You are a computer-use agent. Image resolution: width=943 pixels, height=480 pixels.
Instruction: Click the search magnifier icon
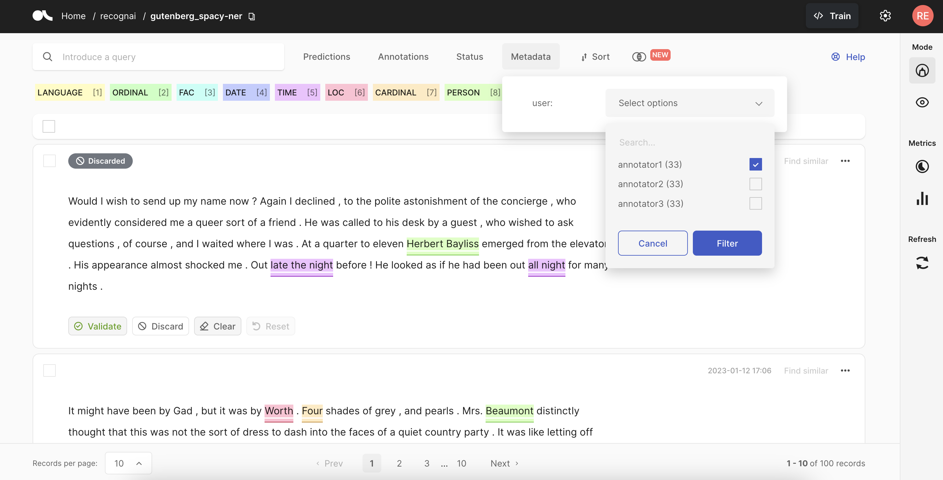(x=48, y=57)
